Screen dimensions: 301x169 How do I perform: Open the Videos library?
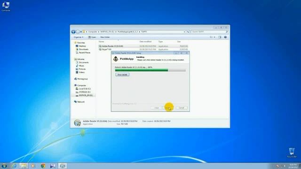click(x=81, y=72)
